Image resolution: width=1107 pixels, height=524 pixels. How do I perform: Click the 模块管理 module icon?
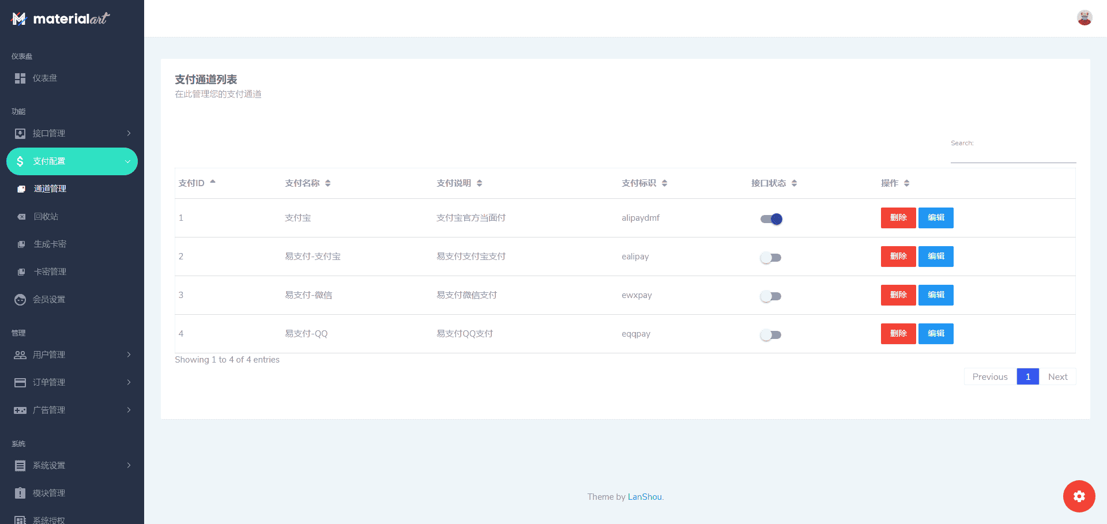[x=20, y=493]
